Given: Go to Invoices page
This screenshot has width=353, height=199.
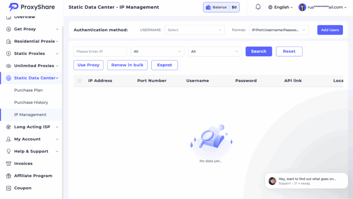Looking at the screenshot, I should [x=23, y=164].
